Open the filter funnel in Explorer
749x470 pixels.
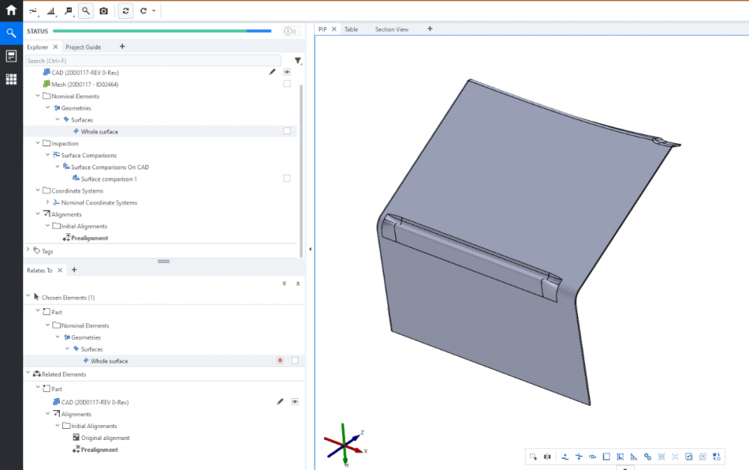(298, 61)
